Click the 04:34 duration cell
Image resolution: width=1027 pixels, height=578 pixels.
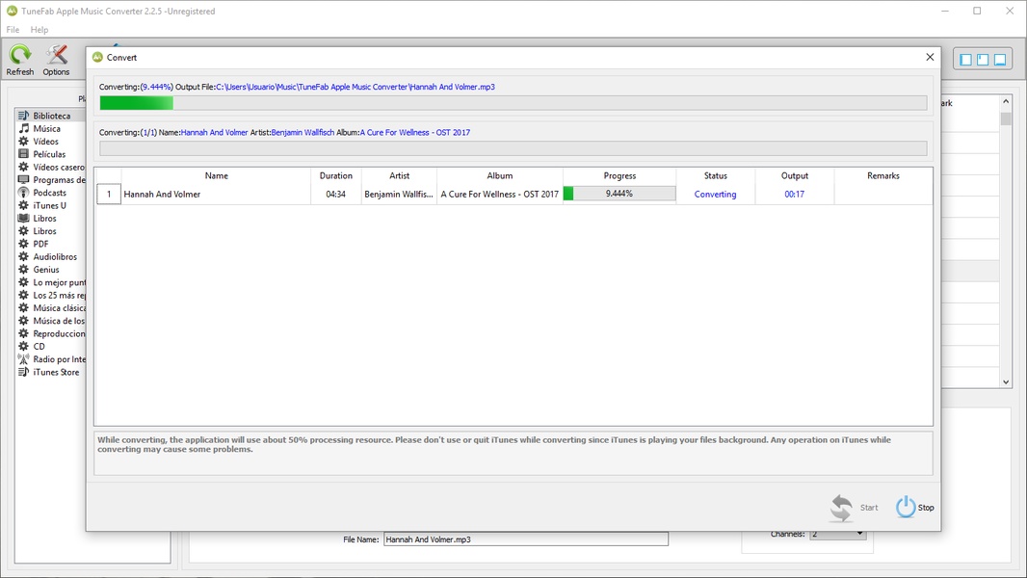point(335,195)
